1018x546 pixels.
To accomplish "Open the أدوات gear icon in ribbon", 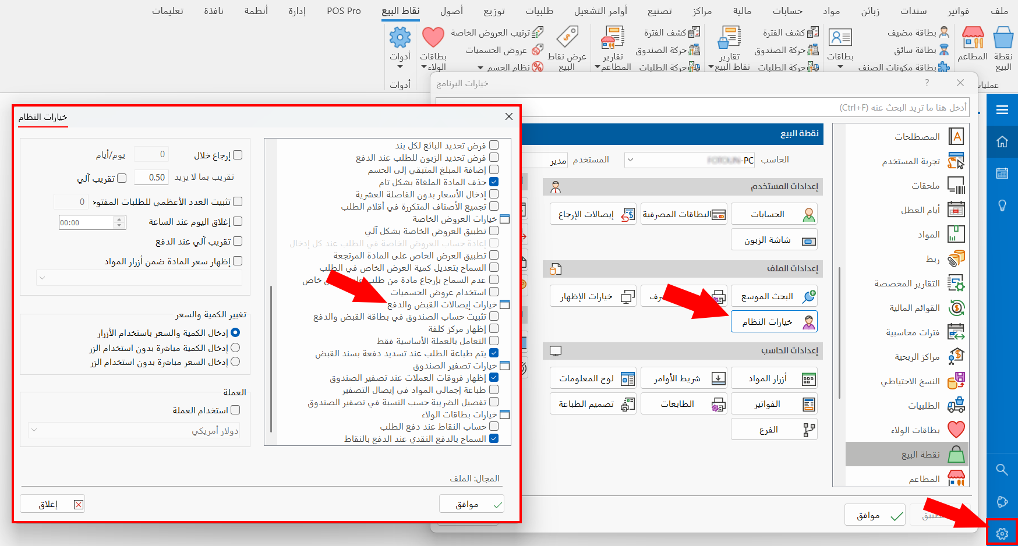I will (x=400, y=47).
